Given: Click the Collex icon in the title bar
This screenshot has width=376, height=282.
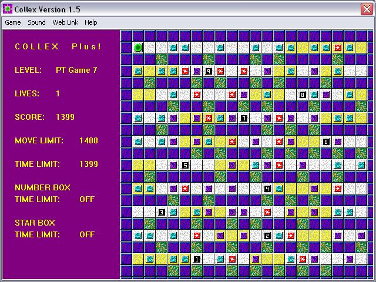Looking at the screenshot, I should tap(8, 9).
